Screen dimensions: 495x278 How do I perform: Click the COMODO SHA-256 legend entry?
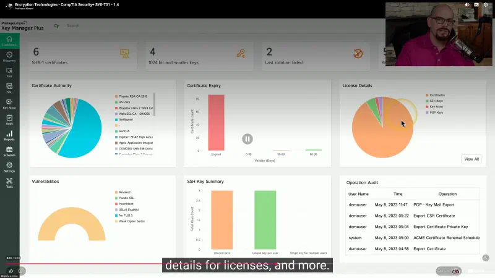click(134, 148)
